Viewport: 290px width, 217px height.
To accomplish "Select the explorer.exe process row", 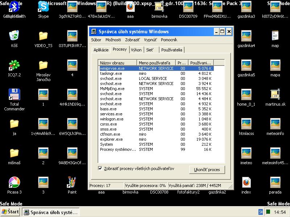I will pos(156,139).
